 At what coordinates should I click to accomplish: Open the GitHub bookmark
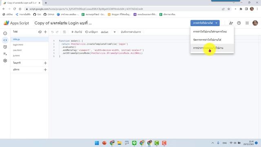point(49,15)
